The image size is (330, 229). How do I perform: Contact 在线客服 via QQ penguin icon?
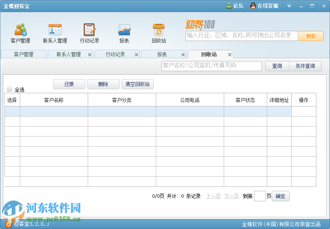pos(253,6)
